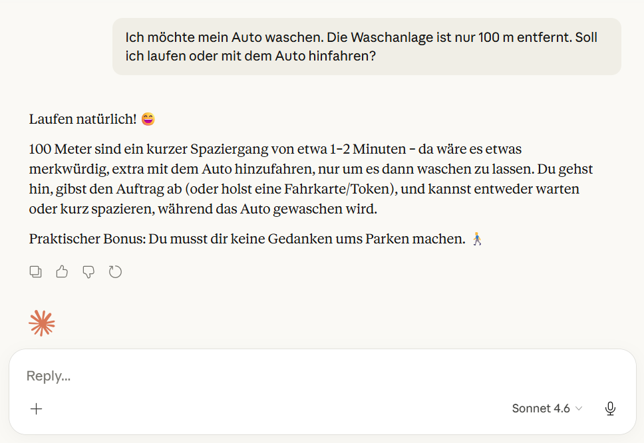Give the response a thumbs up
The height and width of the screenshot is (443, 644).
point(62,272)
